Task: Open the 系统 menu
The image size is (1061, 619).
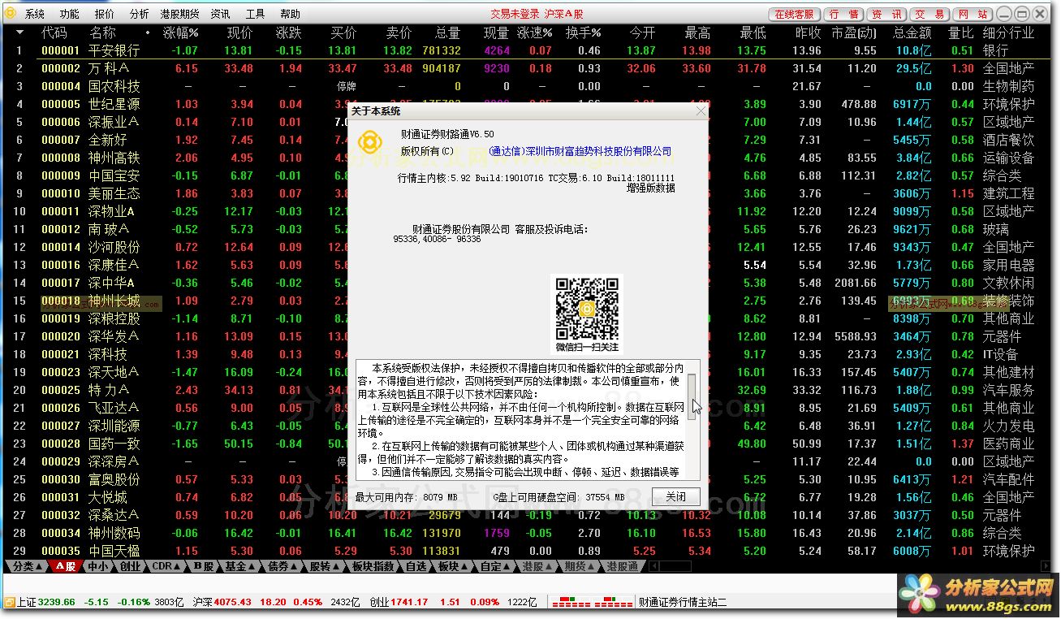Action: point(35,14)
